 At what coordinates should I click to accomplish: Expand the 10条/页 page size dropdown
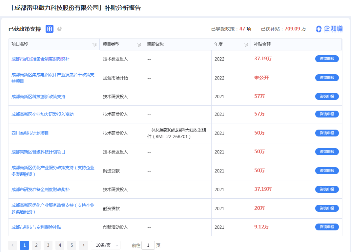106,245
